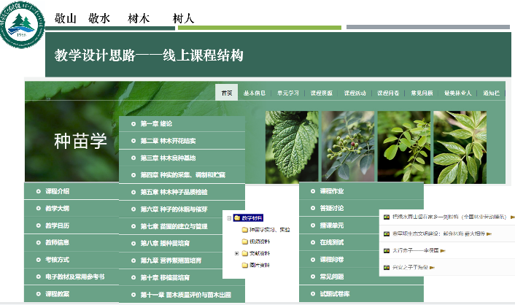Click the 文献资料 folder icon
515x305 pixels.
click(x=245, y=254)
